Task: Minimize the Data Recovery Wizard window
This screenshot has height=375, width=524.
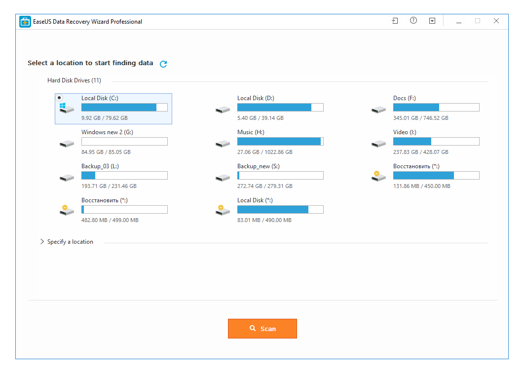Action: pyautogui.click(x=459, y=21)
